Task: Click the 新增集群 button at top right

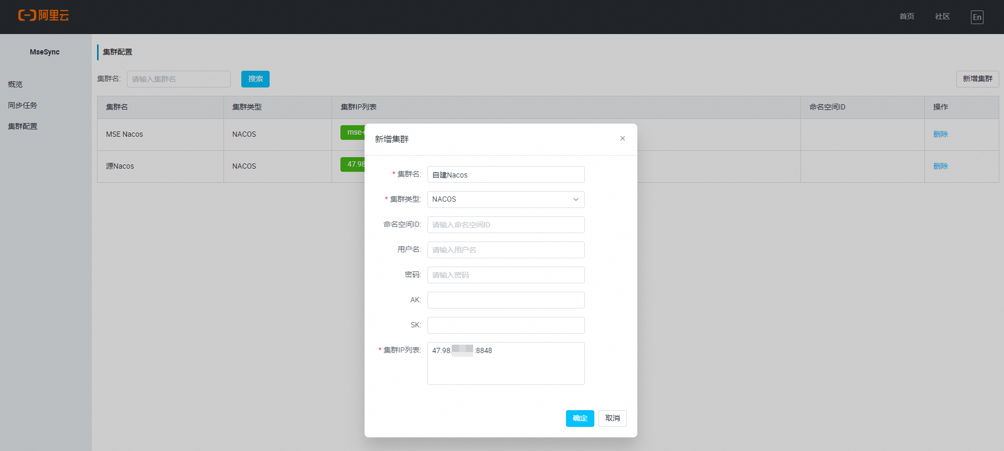Action: (977, 79)
